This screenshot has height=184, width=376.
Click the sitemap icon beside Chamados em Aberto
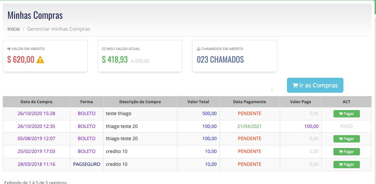click(x=198, y=49)
